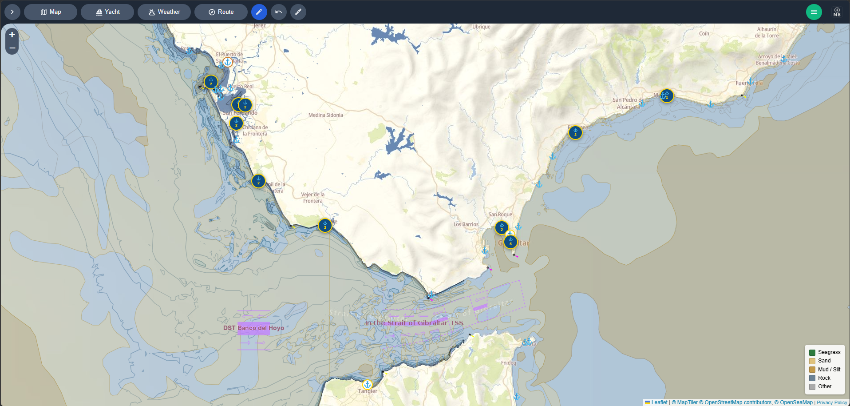The image size is (850, 406).
Task: Open the Cádiz cluster marker west of Puerto Real
Action: [x=211, y=82]
